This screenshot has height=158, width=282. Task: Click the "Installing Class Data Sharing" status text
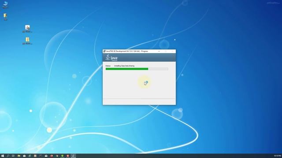[x=124, y=66]
